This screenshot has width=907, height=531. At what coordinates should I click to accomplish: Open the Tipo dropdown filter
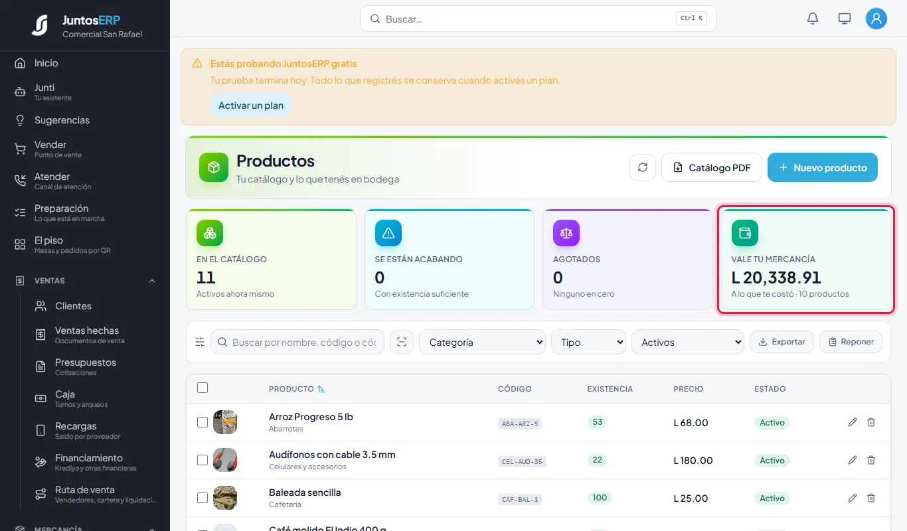[588, 342]
